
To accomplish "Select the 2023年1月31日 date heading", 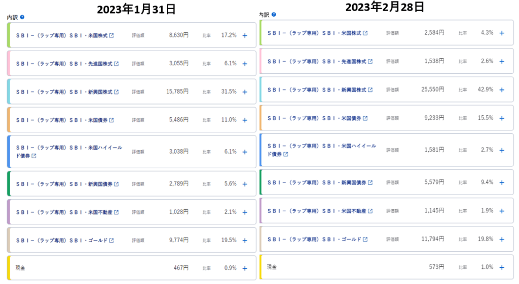I will click(x=136, y=9).
